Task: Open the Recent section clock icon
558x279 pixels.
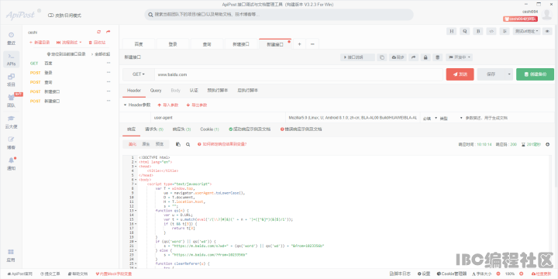Action: tap(11, 35)
